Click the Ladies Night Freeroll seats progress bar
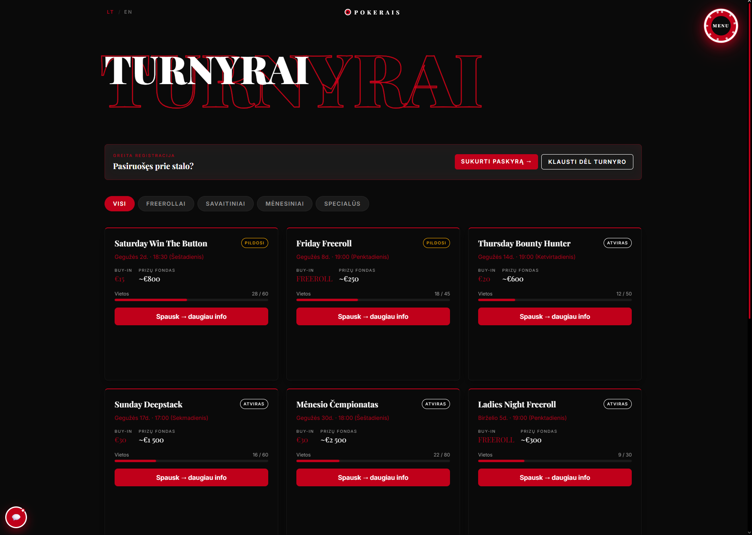This screenshot has height=535, width=752. pos(555,461)
